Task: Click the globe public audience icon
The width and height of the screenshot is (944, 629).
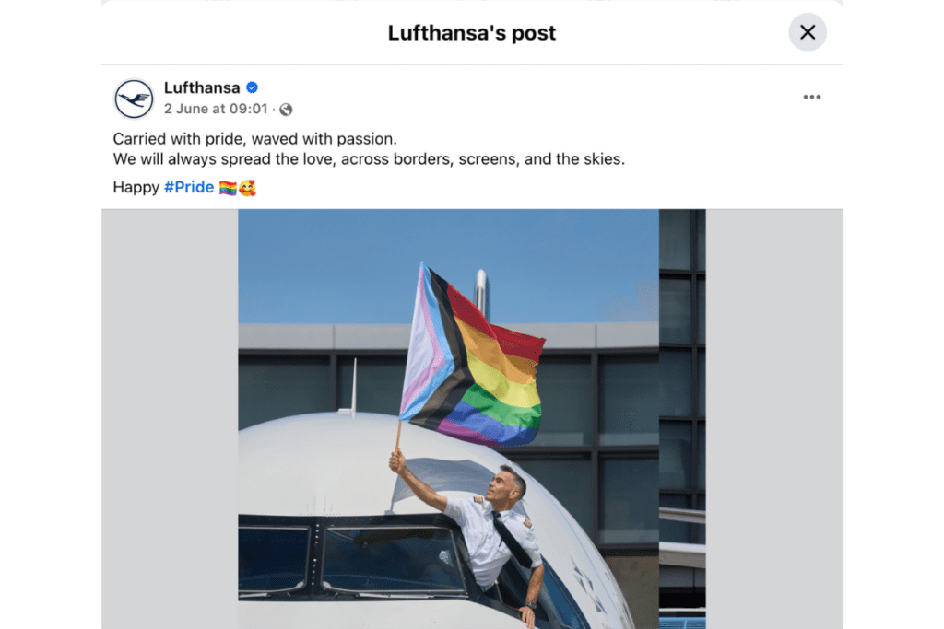Action: [x=286, y=110]
